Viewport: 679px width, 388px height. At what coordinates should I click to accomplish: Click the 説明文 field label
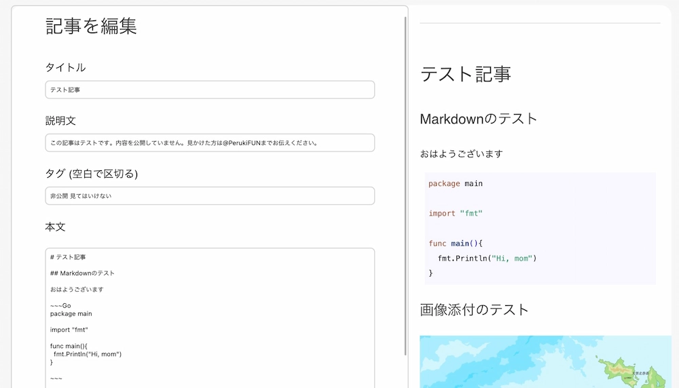(x=60, y=120)
